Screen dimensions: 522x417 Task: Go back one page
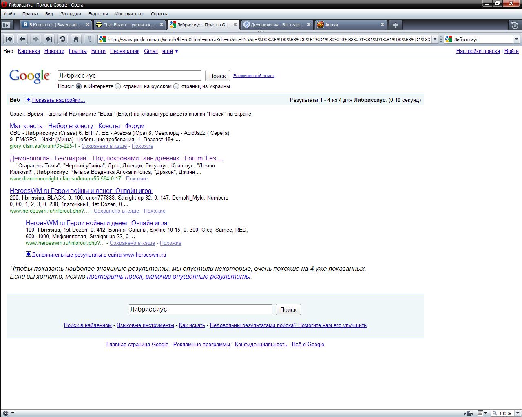click(x=22, y=39)
